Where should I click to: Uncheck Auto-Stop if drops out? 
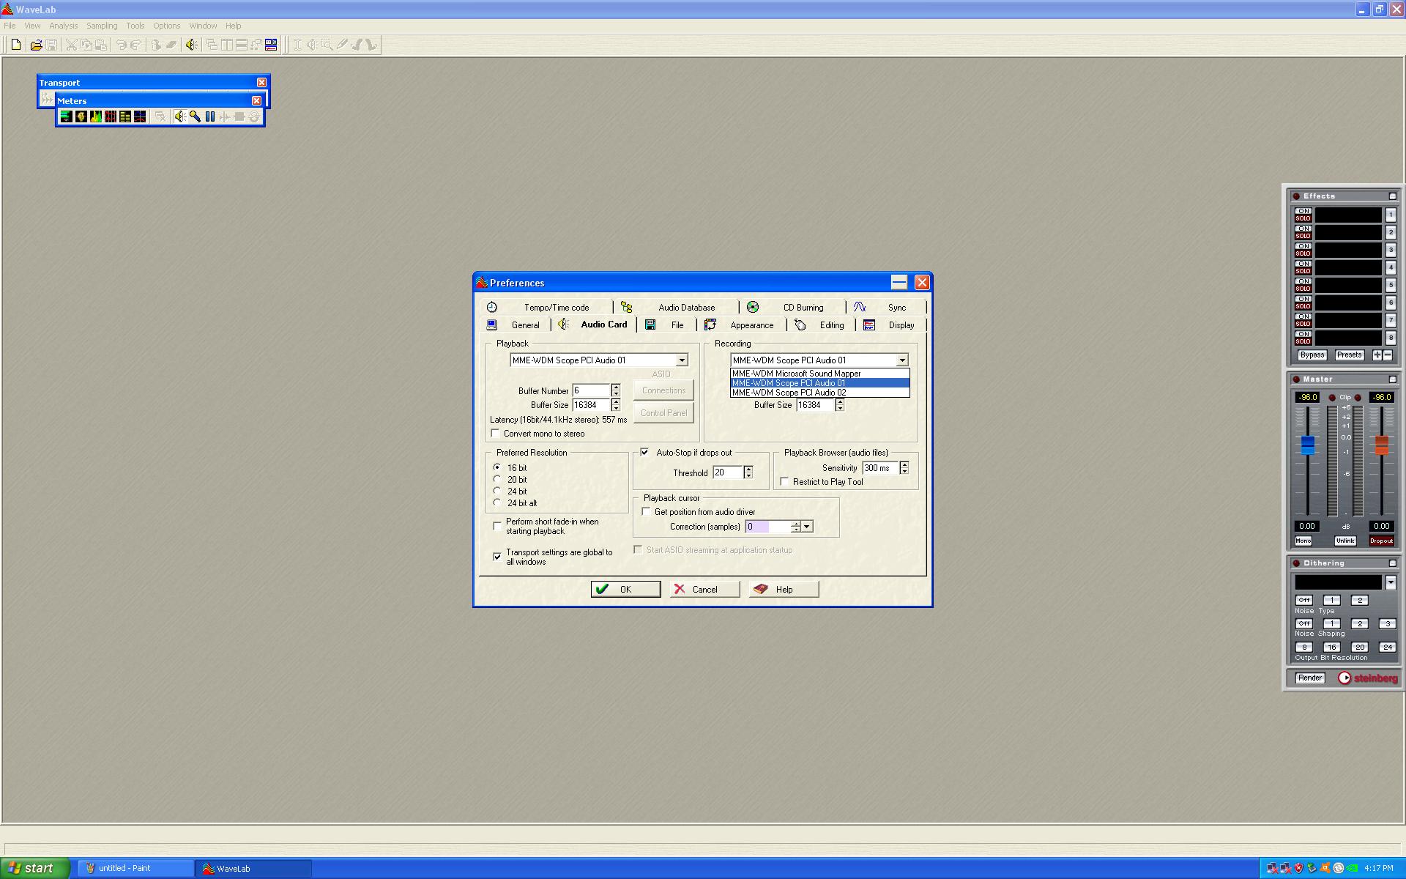(x=644, y=453)
